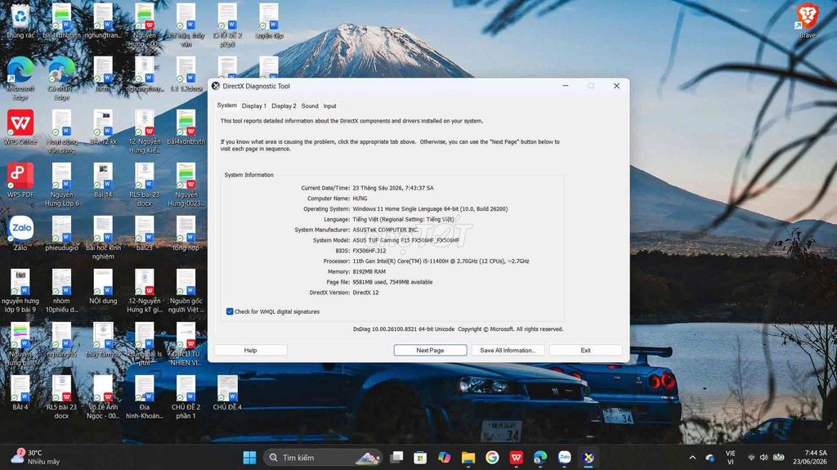Click the Next Page button

coord(430,351)
